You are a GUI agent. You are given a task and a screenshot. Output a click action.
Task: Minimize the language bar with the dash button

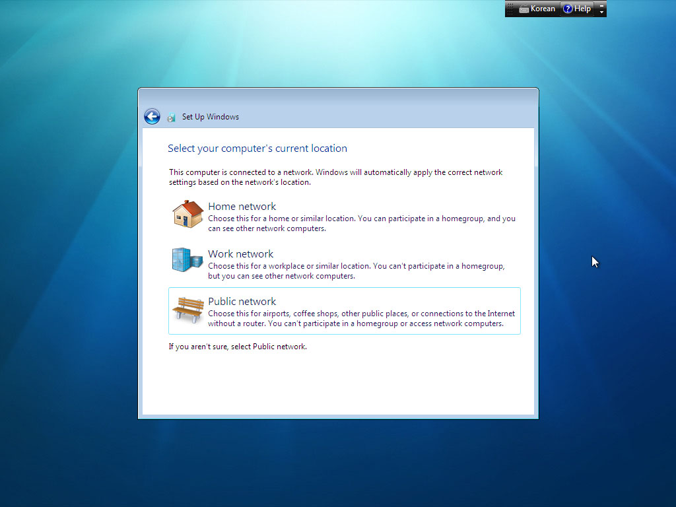(602, 5)
